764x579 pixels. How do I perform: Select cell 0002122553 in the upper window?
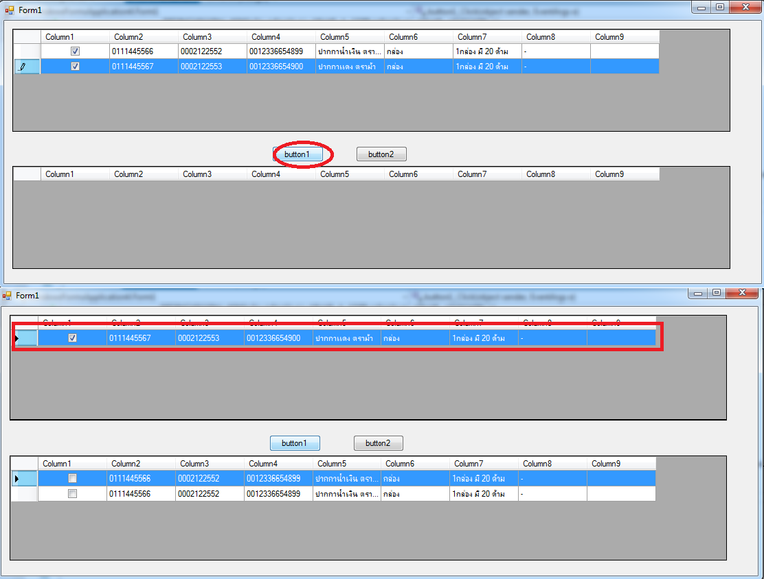coord(212,67)
